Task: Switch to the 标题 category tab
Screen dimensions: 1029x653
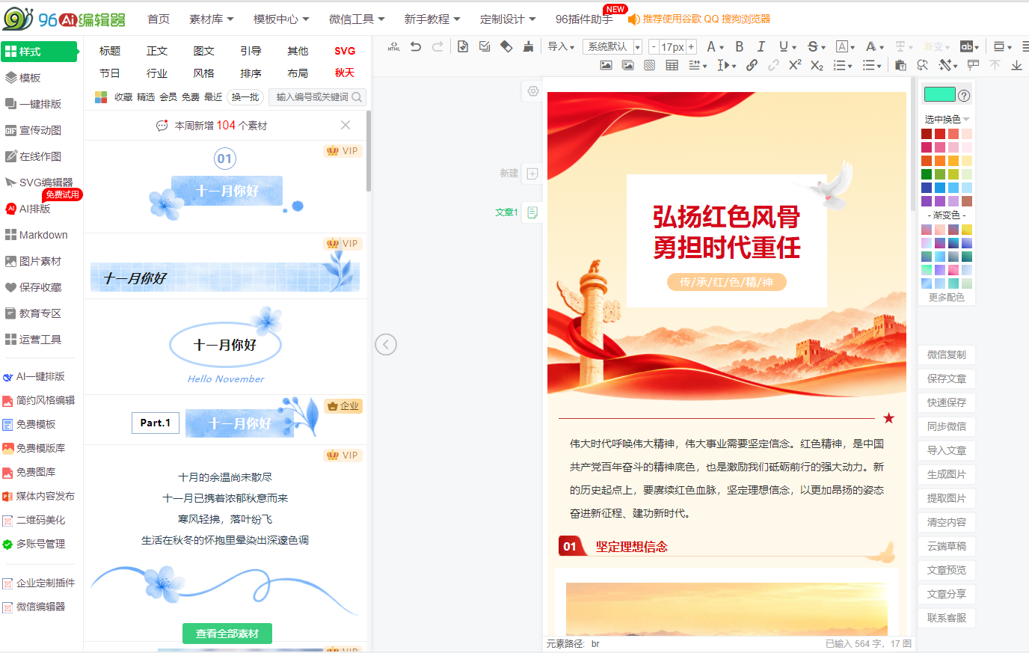Action: tap(110, 51)
